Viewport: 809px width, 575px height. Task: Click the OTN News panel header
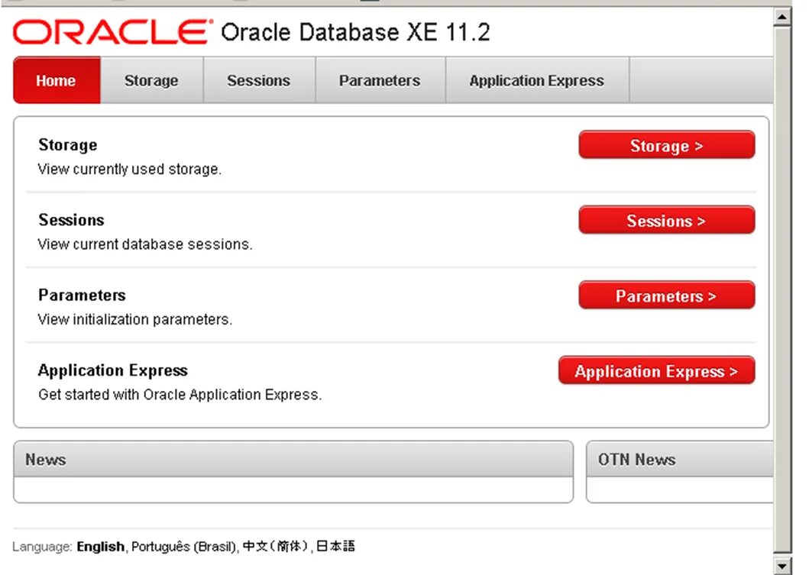[680, 459]
